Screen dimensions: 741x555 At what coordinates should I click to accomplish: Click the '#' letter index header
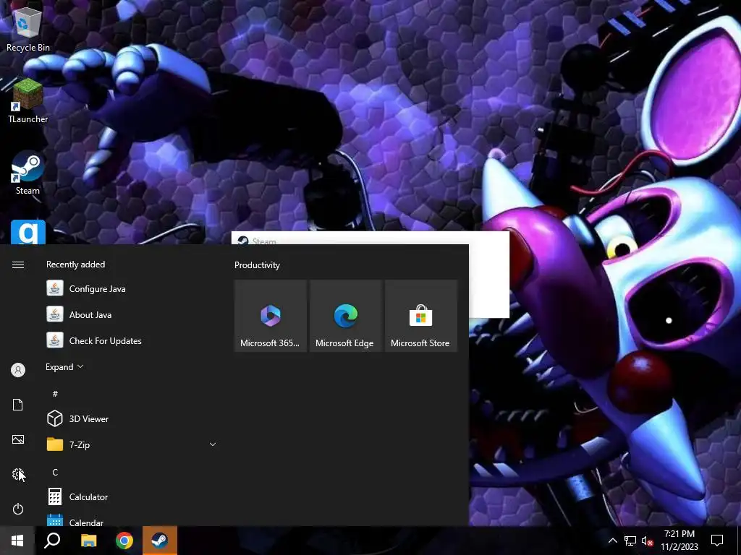pos(55,393)
